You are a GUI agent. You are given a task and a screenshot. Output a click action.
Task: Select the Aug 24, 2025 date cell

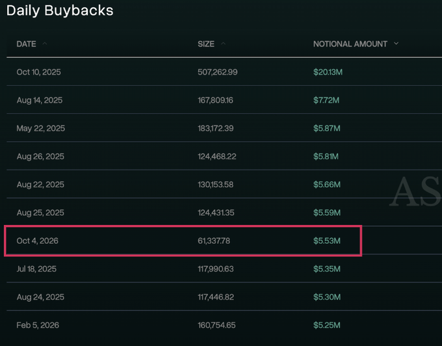pos(40,297)
